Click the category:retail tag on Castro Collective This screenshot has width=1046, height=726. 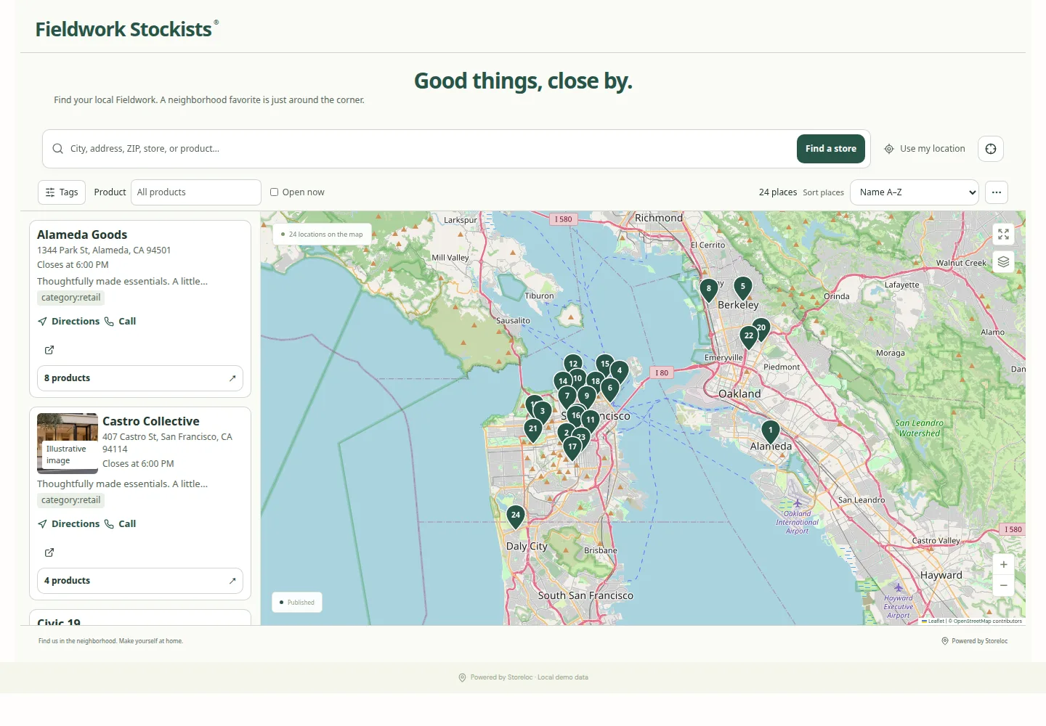pyautogui.click(x=70, y=500)
